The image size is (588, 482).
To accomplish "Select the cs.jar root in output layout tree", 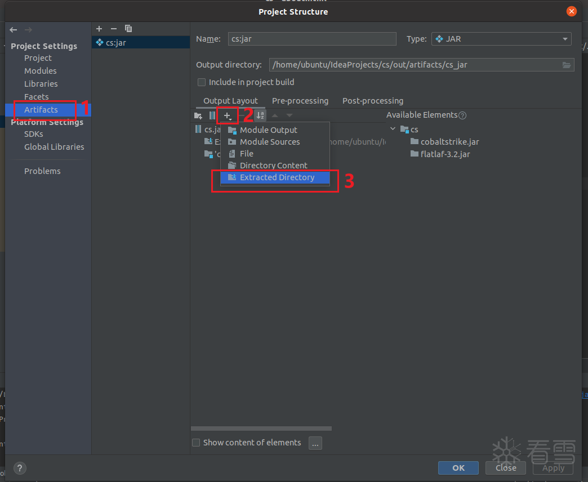I will point(208,130).
